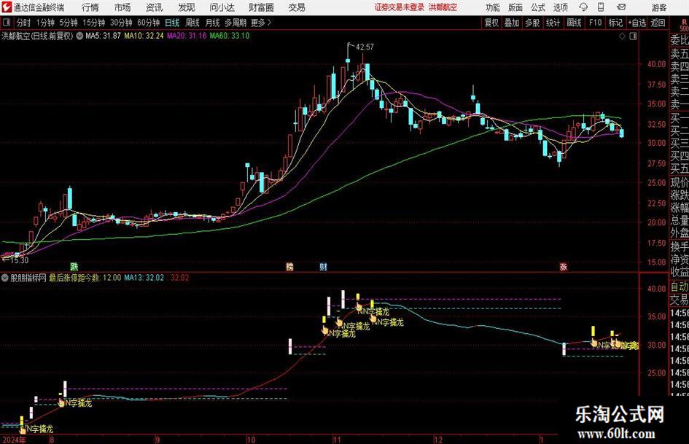Click the red 涨 marker under chart
689x444 pixels.
[564, 266]
